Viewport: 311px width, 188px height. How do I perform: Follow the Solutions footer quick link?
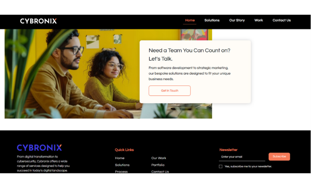(122, 165)
